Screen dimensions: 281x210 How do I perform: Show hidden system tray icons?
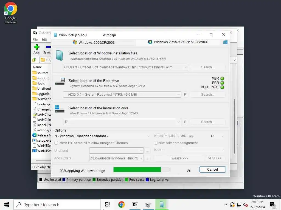(x=226, y=205)
